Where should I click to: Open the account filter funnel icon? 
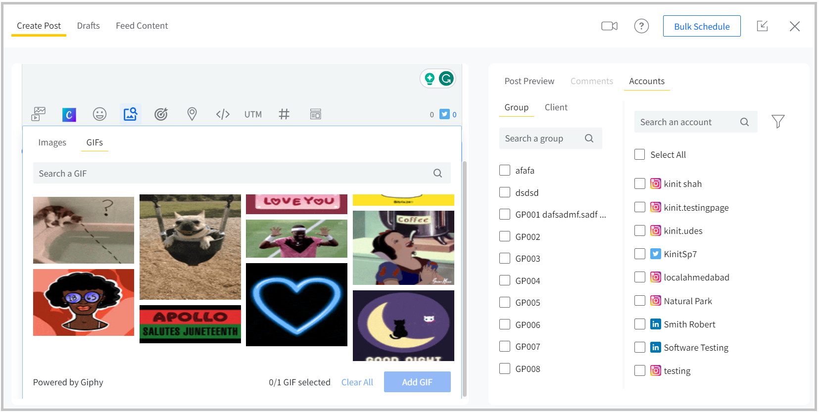[x=777, y=122]
